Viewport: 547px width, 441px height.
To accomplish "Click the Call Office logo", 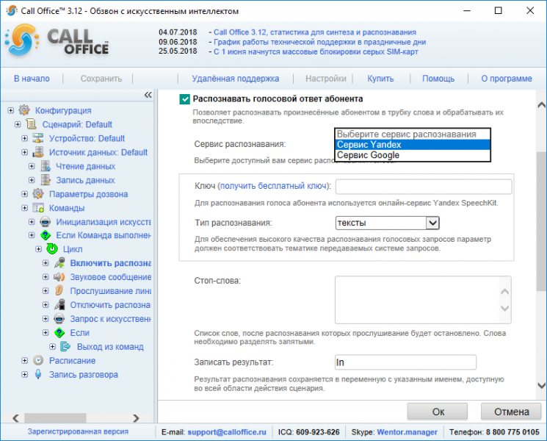I will [57, 40].
